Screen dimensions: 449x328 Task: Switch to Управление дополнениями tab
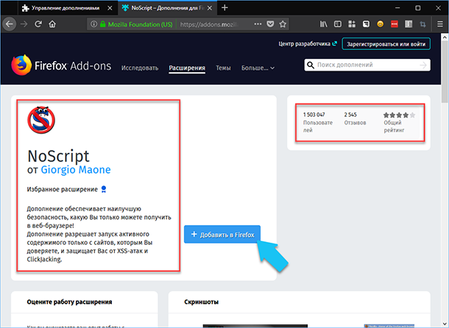point(66,8)
